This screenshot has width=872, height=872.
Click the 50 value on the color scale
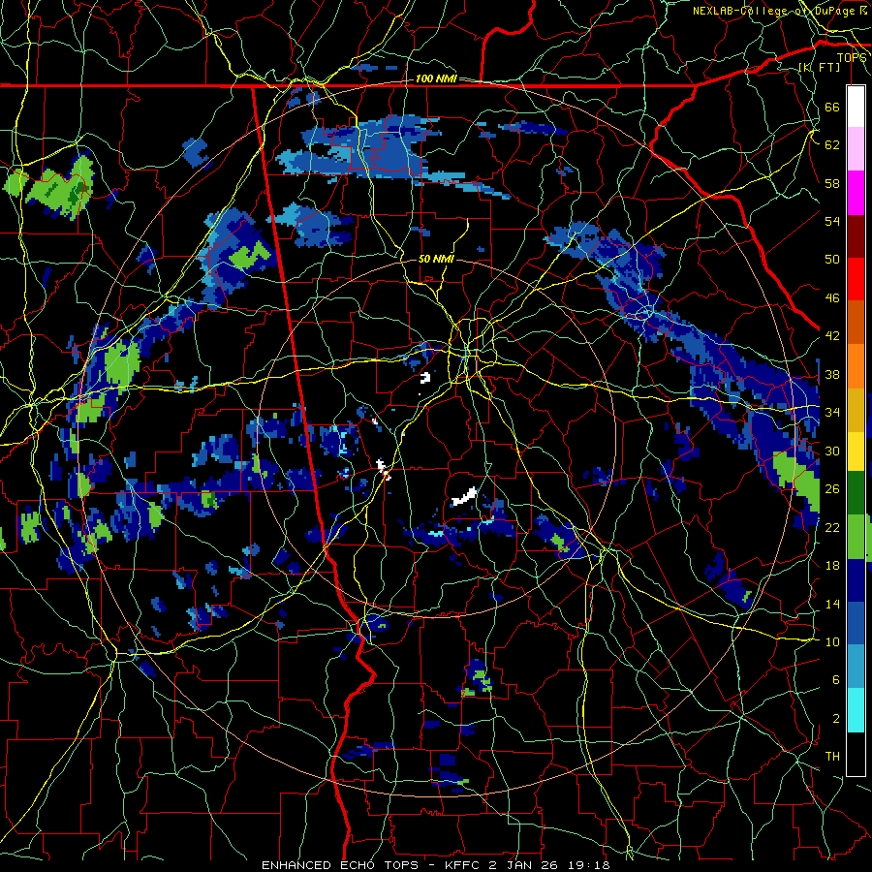click(x=832, y=260)
